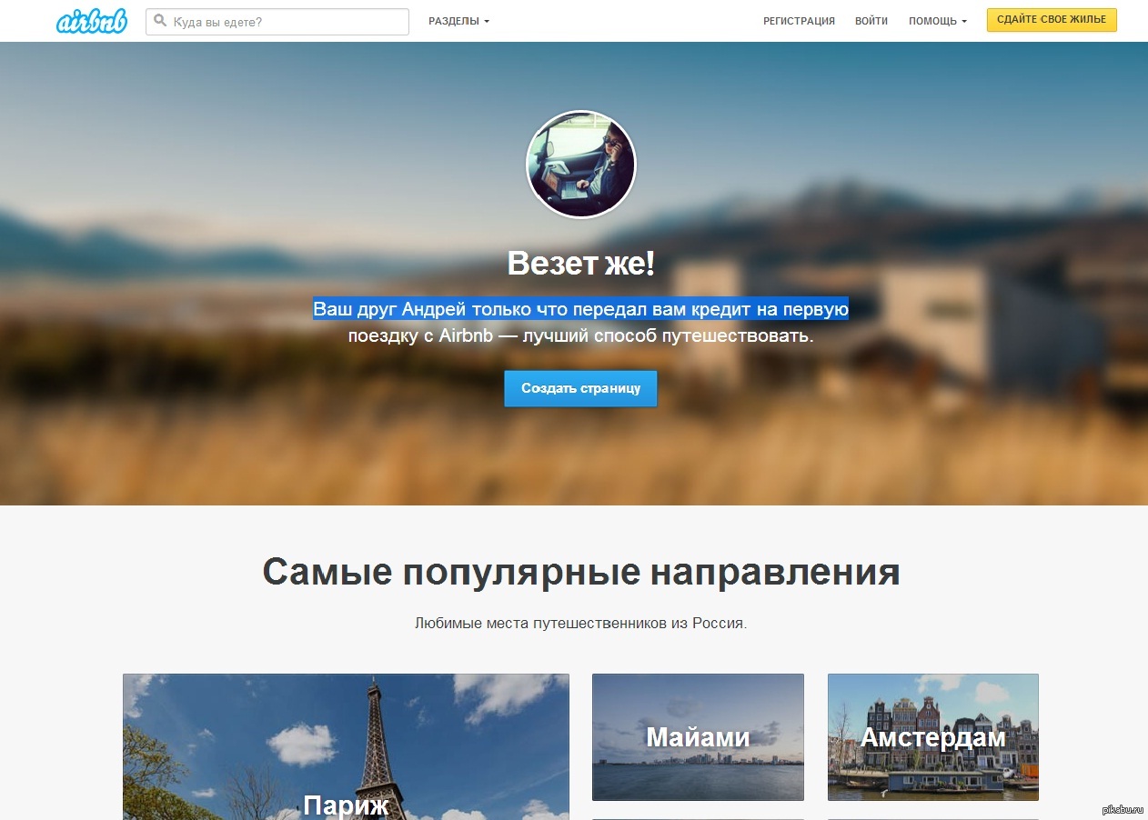Screen dimensions: 1148x820
Task: Click the "Везет же!" heading
Action: pyautogui.click(x=580, y=264)
